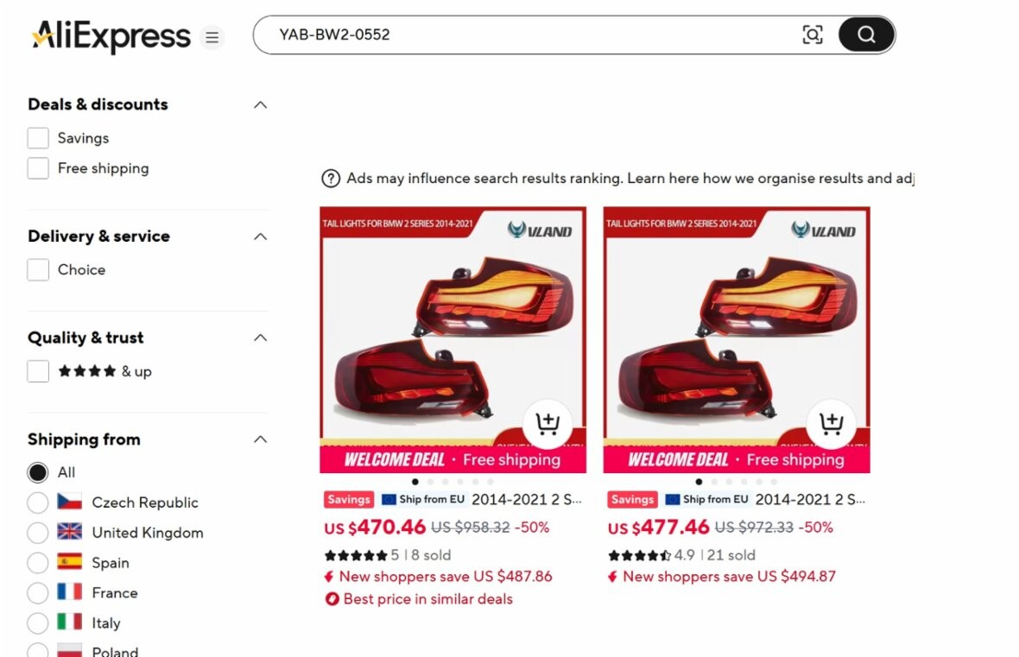
Task: Collapse the Delivery & service section
Action: coord(260,236)
